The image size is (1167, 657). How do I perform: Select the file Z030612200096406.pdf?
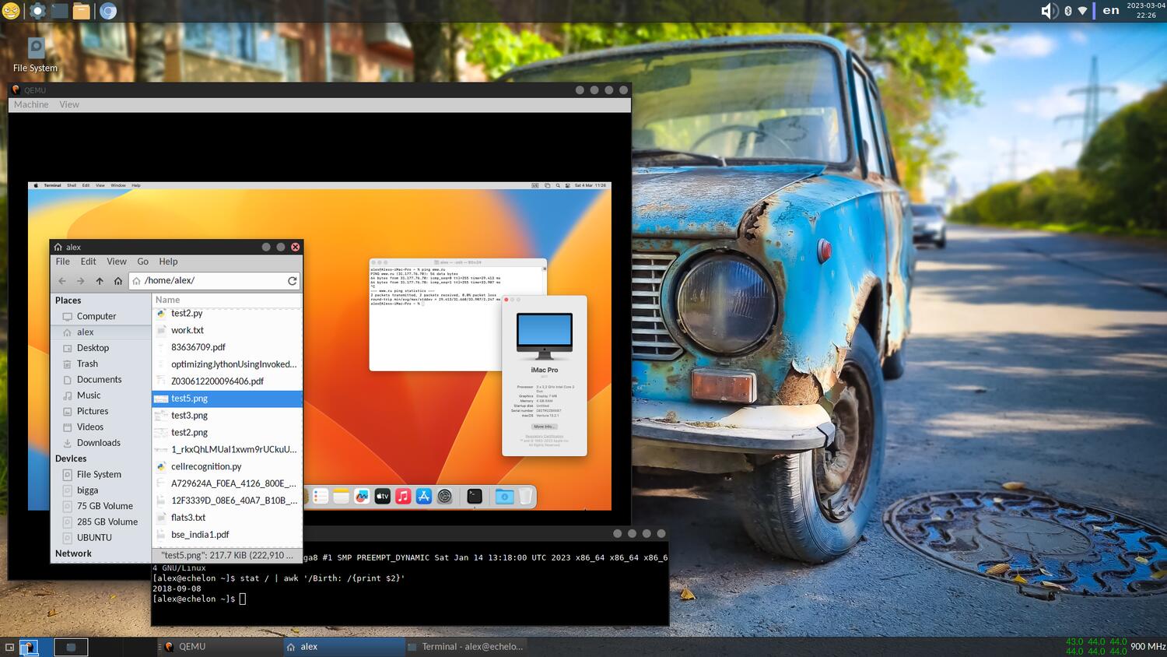pyautogui.click(x=226, y=381)
